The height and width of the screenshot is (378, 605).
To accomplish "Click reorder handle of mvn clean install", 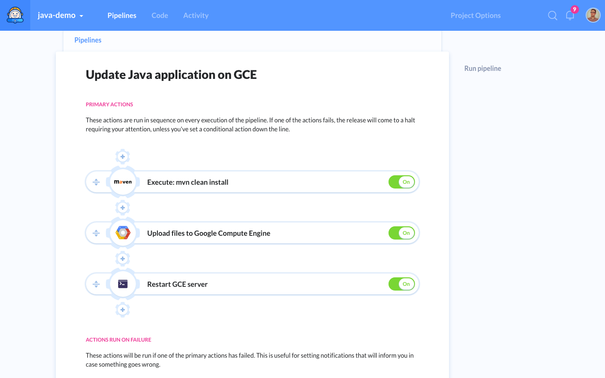I will [x=96, y=182].
